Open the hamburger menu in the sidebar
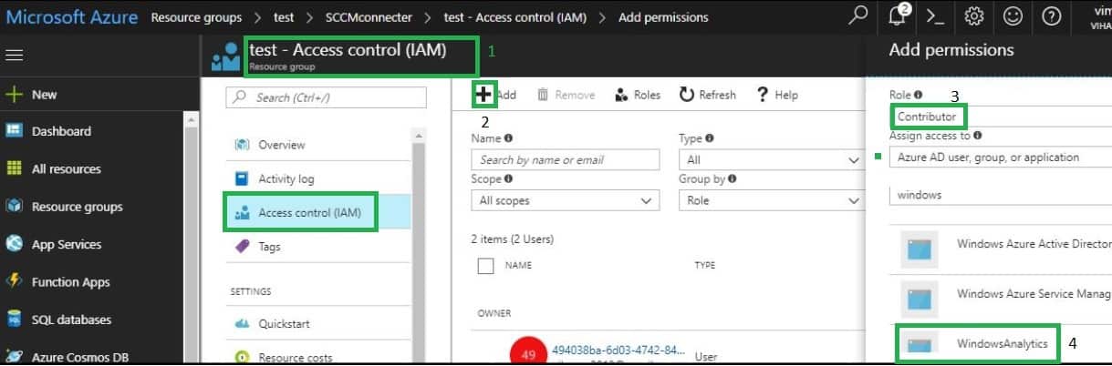1112x366 pixels. point(14,56)
